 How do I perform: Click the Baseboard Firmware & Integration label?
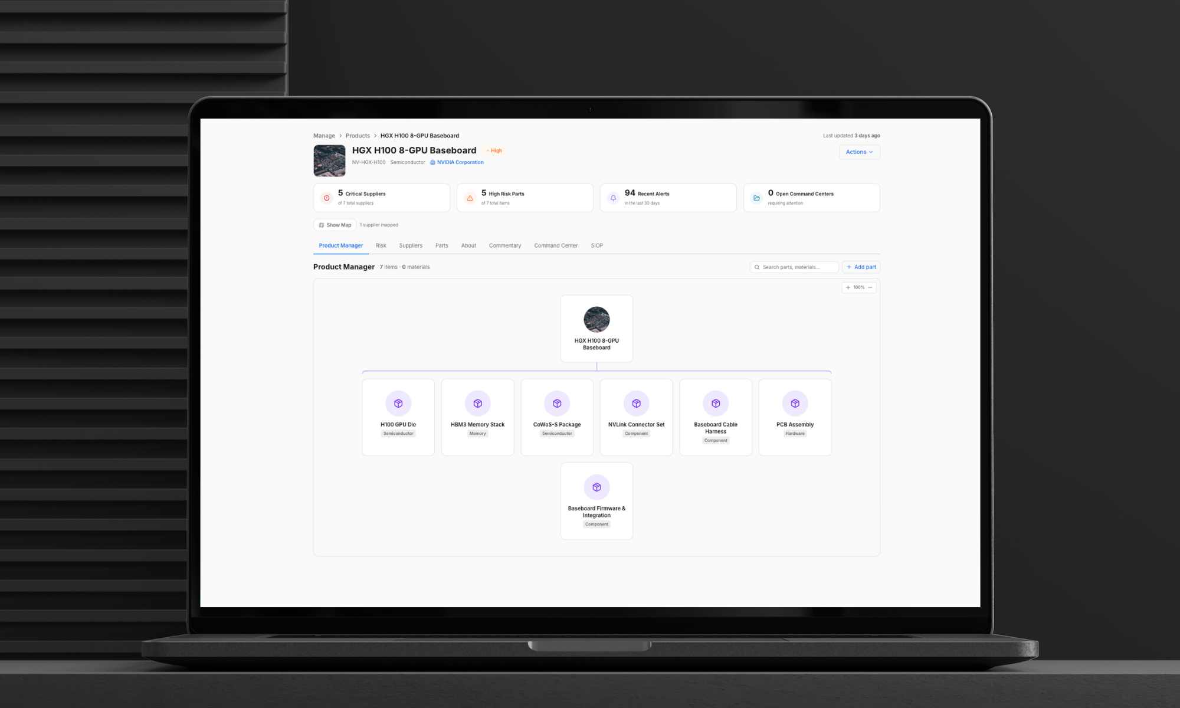[x=596, y=512]
